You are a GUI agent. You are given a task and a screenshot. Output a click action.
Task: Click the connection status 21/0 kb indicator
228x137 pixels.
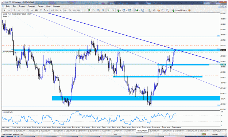click(216, 134)
